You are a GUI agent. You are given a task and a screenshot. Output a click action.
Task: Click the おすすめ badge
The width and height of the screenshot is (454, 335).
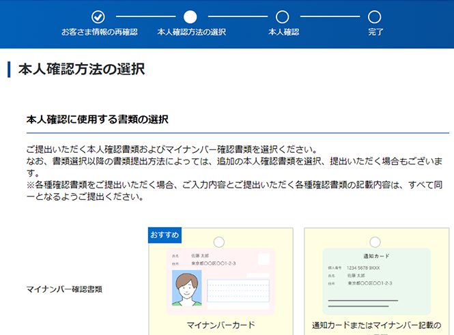(x=165, y=235)
